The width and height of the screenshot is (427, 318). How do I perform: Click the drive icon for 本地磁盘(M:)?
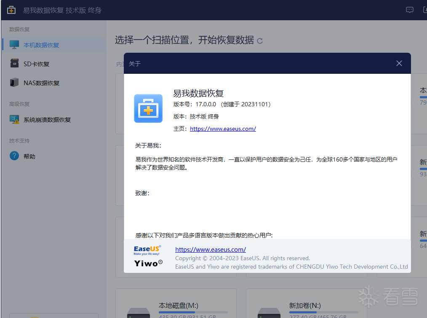(139, 313)
